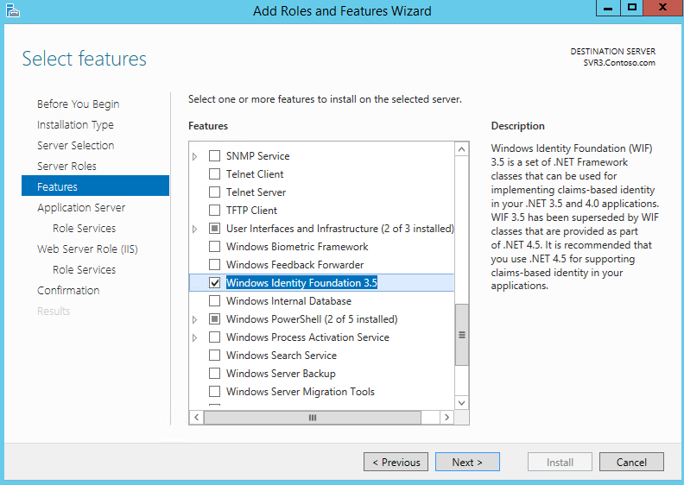Enable the Windows Server Backup checkbox
The height and width of the screenshot is (485, 684).
pyautogui.click(x=215, y=374)
